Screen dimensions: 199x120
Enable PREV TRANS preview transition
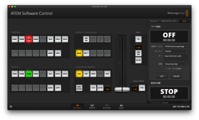[x=79, y=88]
